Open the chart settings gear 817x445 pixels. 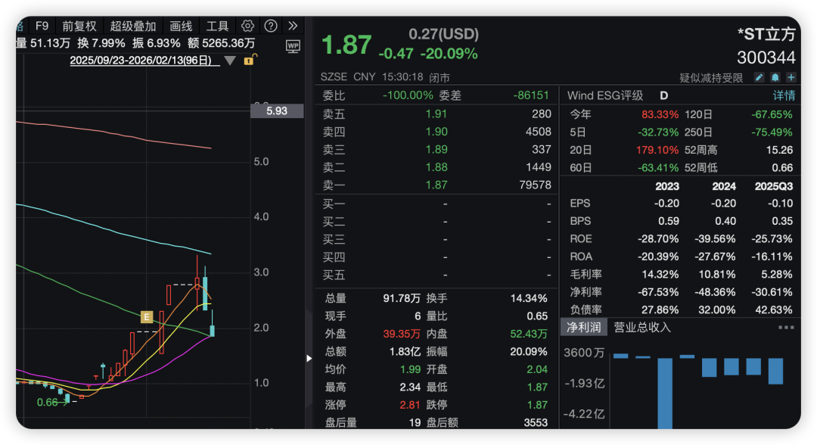click(247, 26)
